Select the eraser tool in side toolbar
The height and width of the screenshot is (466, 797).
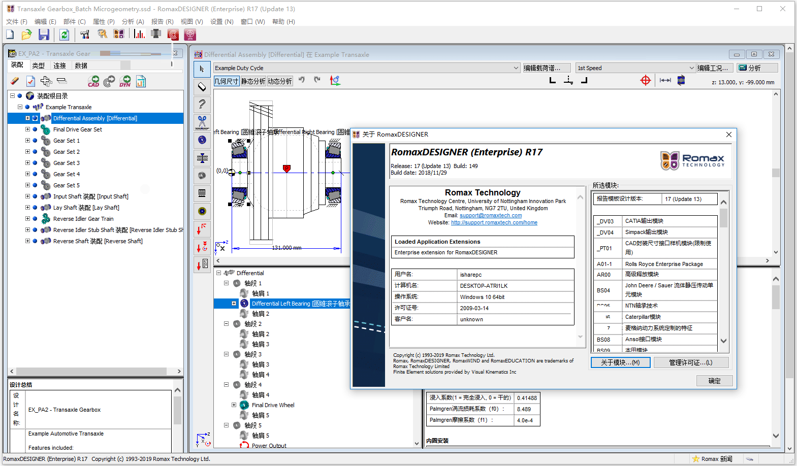202,87
